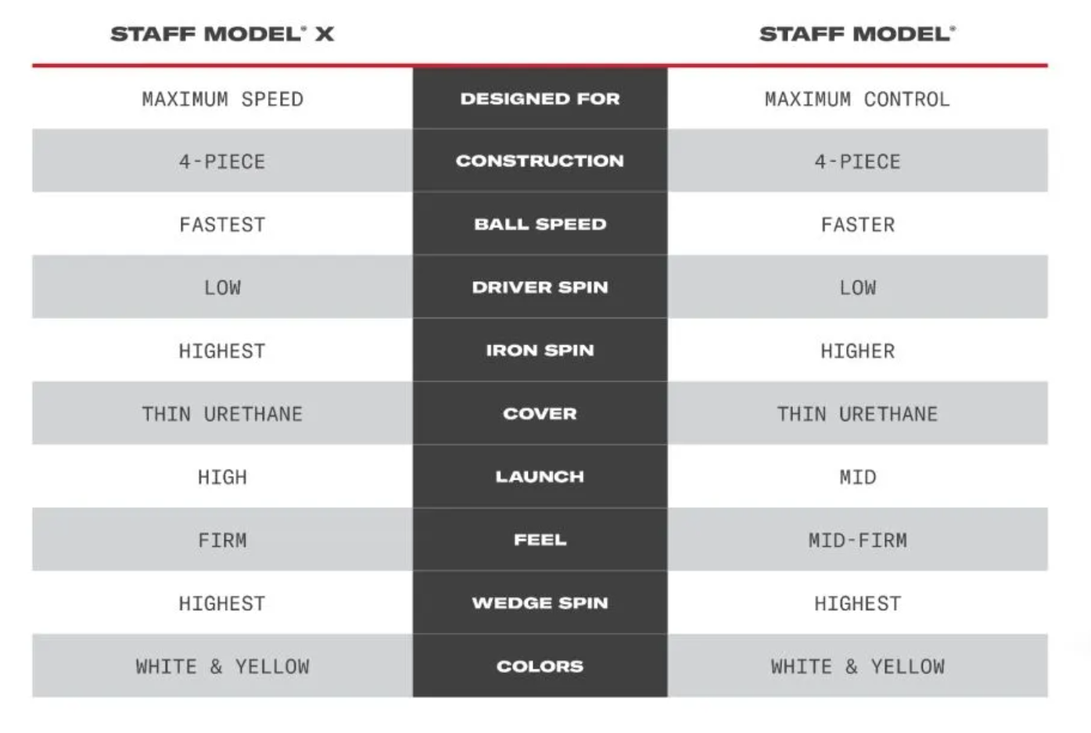The height and width of the screenshot is (733, 1091).
Task: Click the Driver Spin row label
Action: (x=540, y=288)
